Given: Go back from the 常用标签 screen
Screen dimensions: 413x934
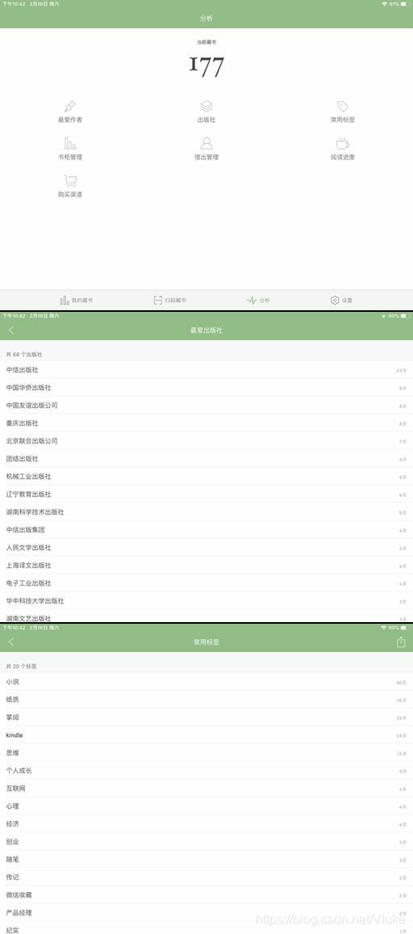Looking at the screenshot, I should click(x=11, y=642).
